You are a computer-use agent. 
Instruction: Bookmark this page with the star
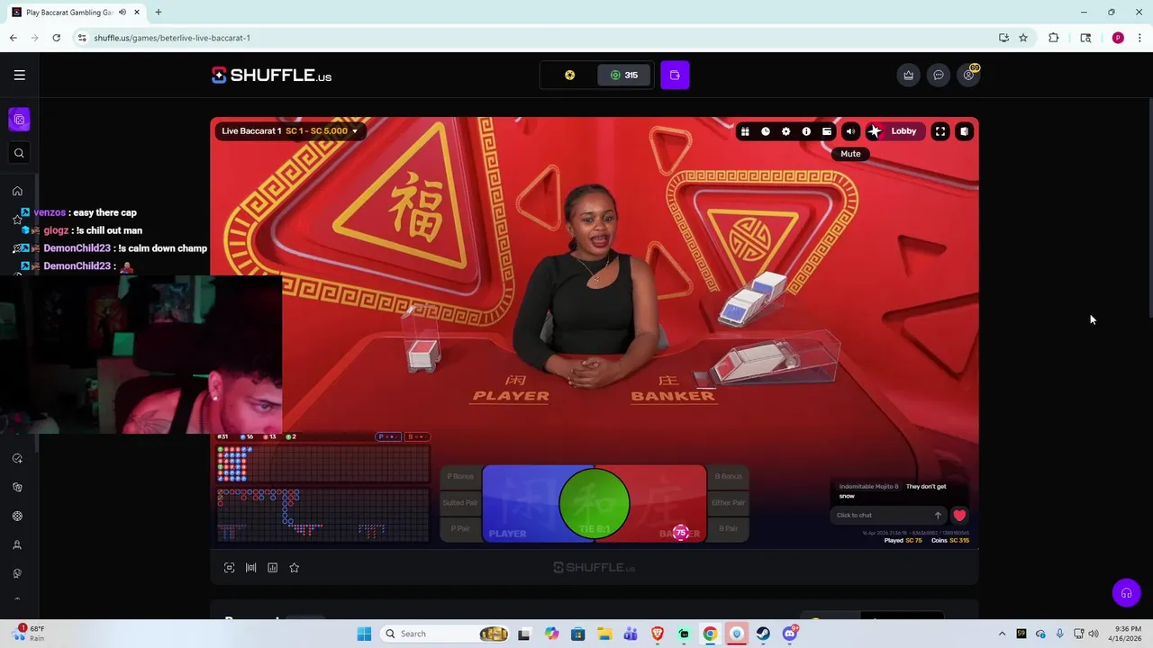pos(1023,38)
